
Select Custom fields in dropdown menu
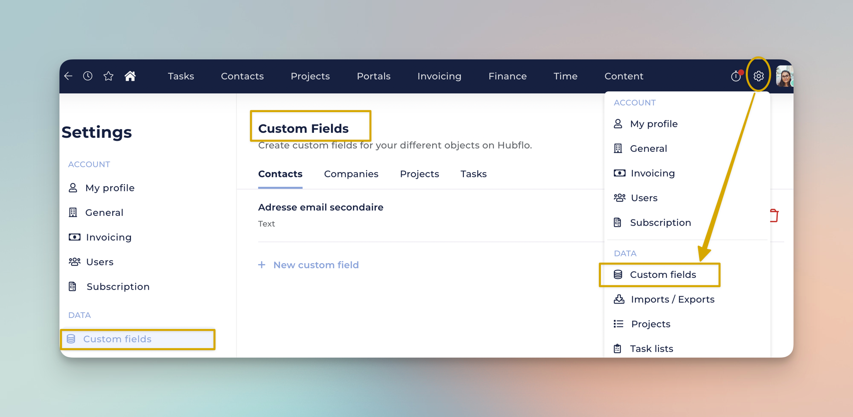click(662, 275)
